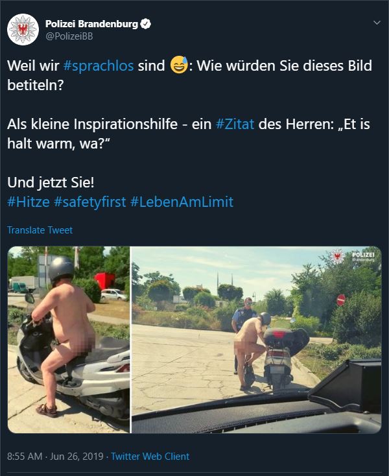
Task: Open the #Hitze hashtag
Action: tap(29, 202)
